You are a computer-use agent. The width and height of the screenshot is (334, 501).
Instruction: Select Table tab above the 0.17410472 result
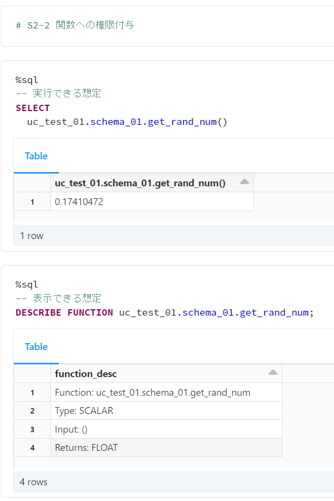[x=36, y=156]
